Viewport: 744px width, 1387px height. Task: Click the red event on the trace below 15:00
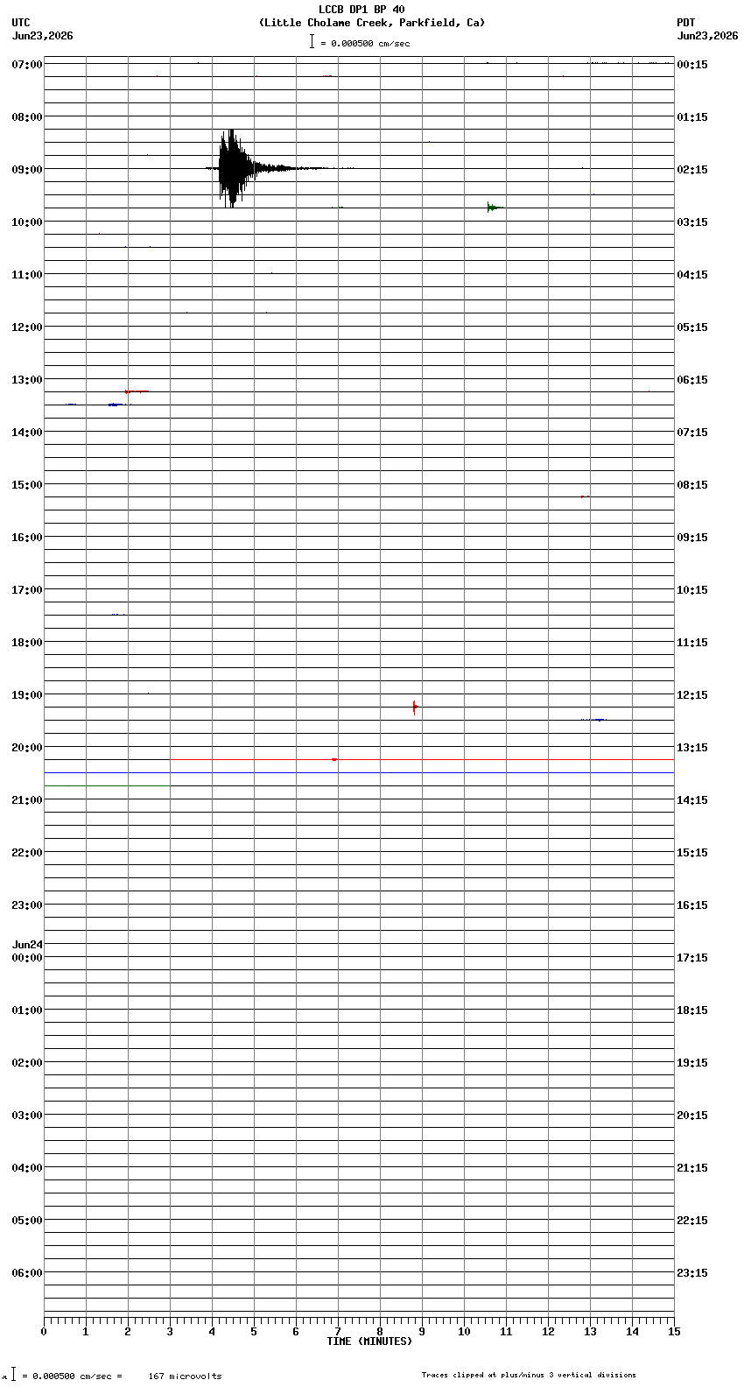(x=585, y=496)
